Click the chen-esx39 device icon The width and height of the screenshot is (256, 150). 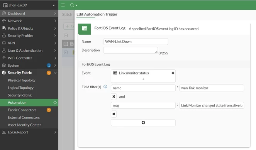pyautogui.click(x=5, y=5)
